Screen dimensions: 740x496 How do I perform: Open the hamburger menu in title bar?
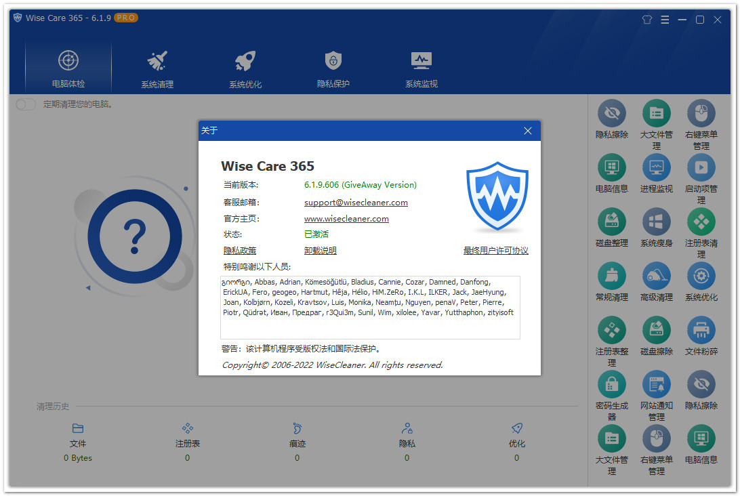tap(665, 20)
